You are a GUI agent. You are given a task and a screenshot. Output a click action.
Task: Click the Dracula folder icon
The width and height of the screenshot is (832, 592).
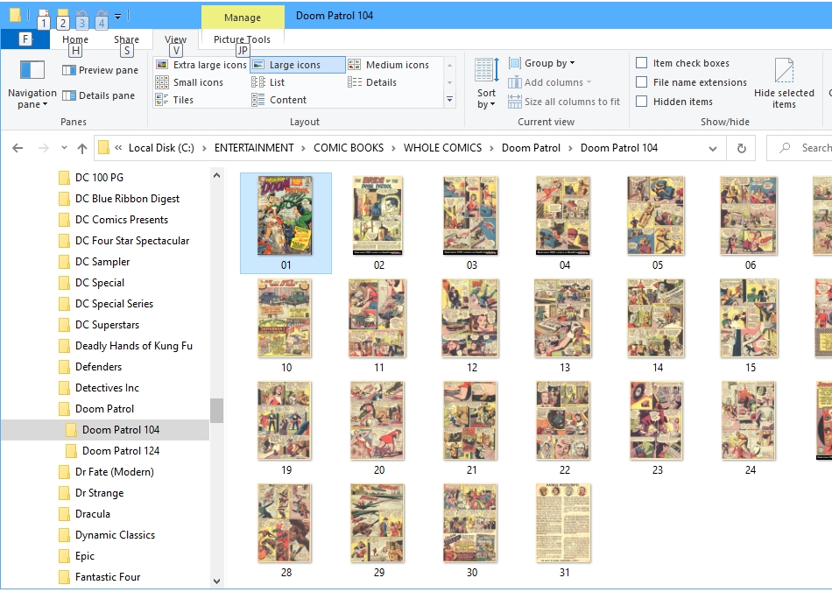click(x=64, y=514)
